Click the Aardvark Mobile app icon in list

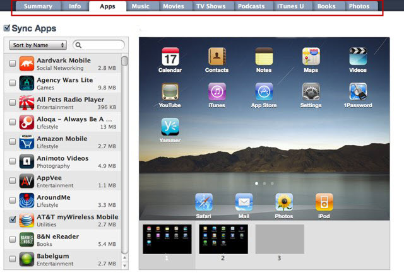tap(27, 63)
